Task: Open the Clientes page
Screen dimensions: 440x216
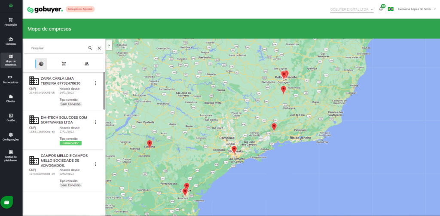Action: 11,99
